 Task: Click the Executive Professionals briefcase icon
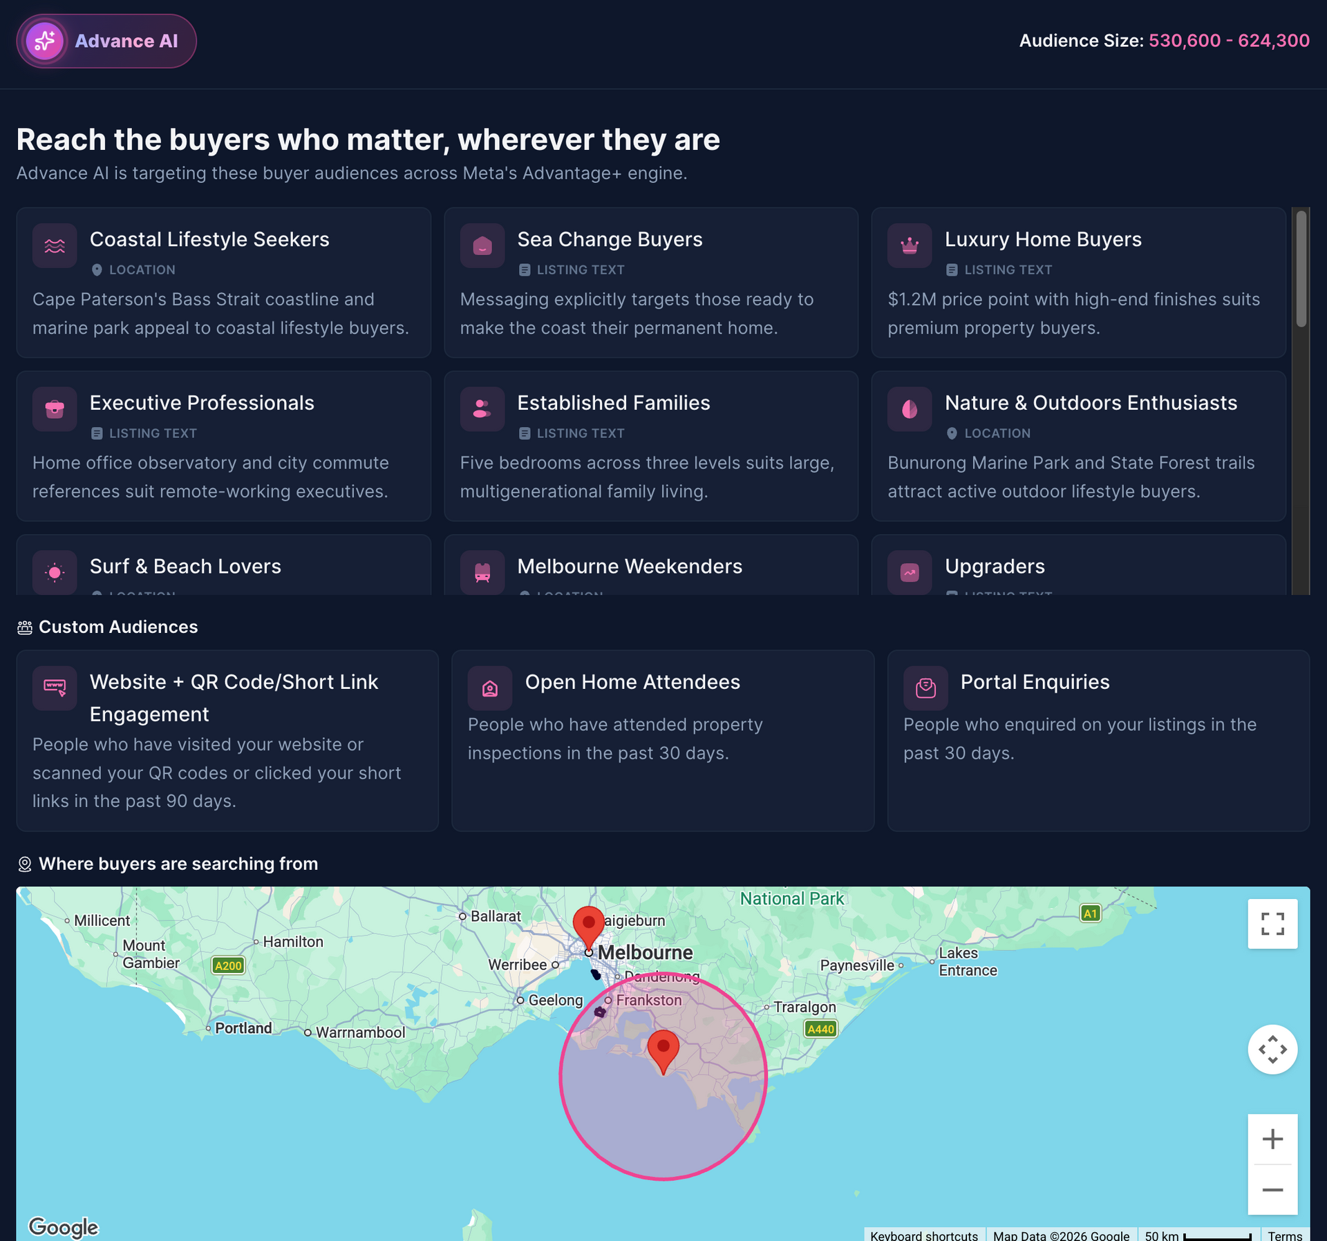click(55, 409)
